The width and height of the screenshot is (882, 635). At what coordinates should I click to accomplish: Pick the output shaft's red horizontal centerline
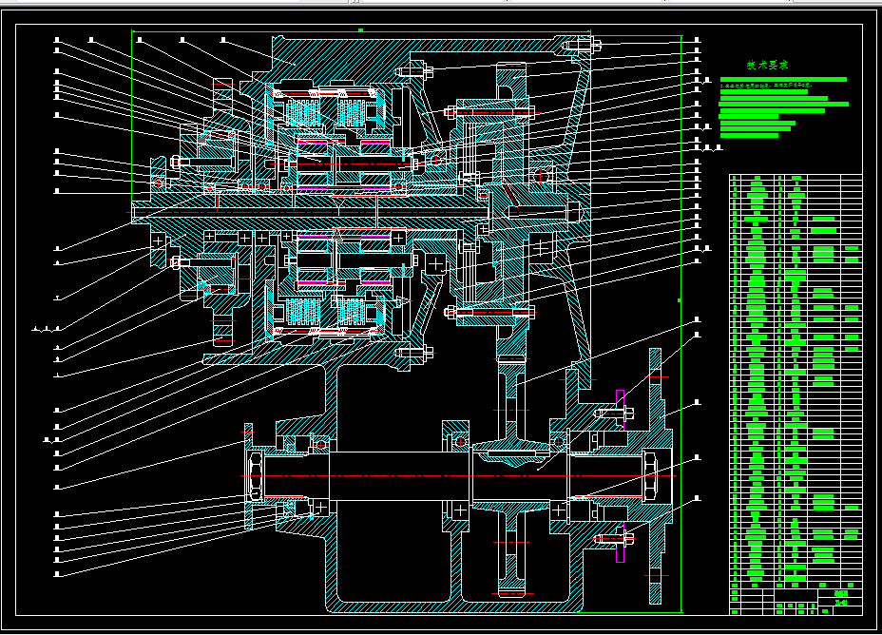(x=458, y=476)
